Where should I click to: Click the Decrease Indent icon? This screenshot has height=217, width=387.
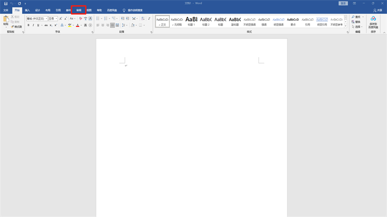click(122, 18)
